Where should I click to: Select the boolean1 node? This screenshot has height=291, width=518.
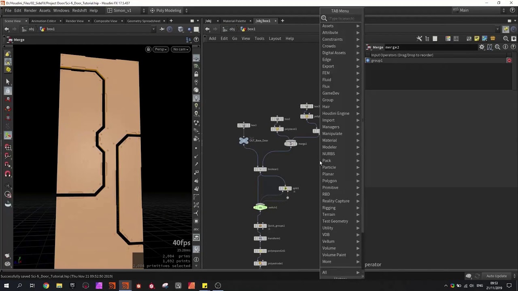click(x=260, y=169)
